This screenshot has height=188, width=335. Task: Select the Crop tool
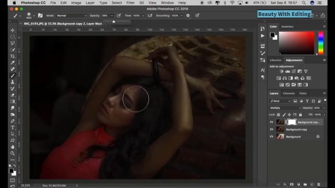(13, 56)
